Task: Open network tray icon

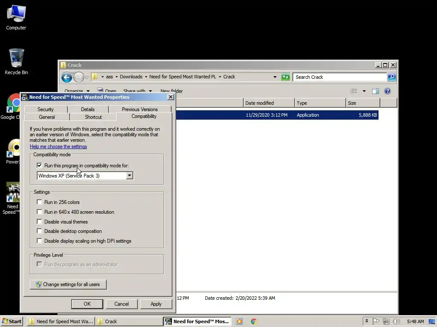Action: click(386, 321)
